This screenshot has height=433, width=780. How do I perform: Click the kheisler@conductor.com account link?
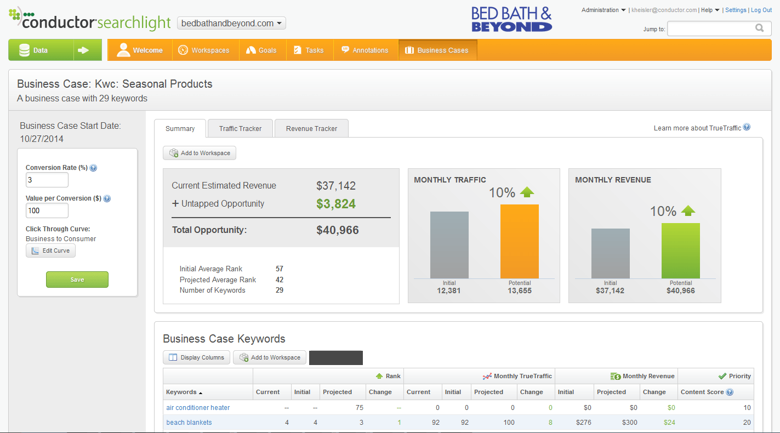coord(664,10)
